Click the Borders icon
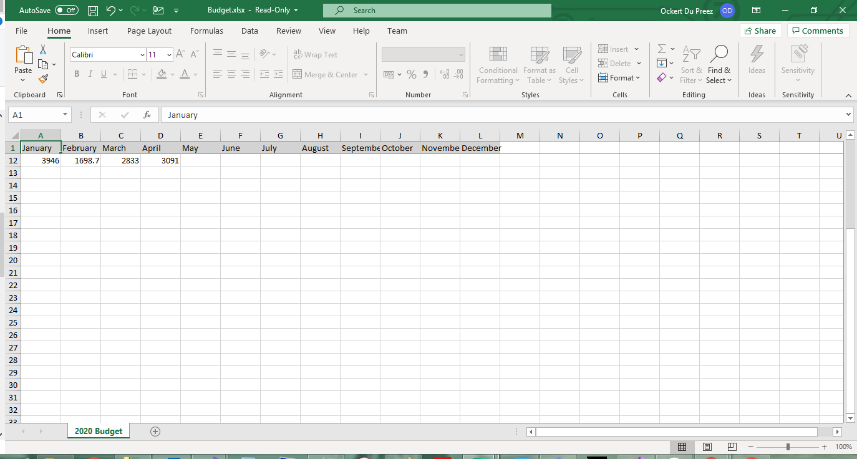857x459 pixels. (x=132, y=74)
